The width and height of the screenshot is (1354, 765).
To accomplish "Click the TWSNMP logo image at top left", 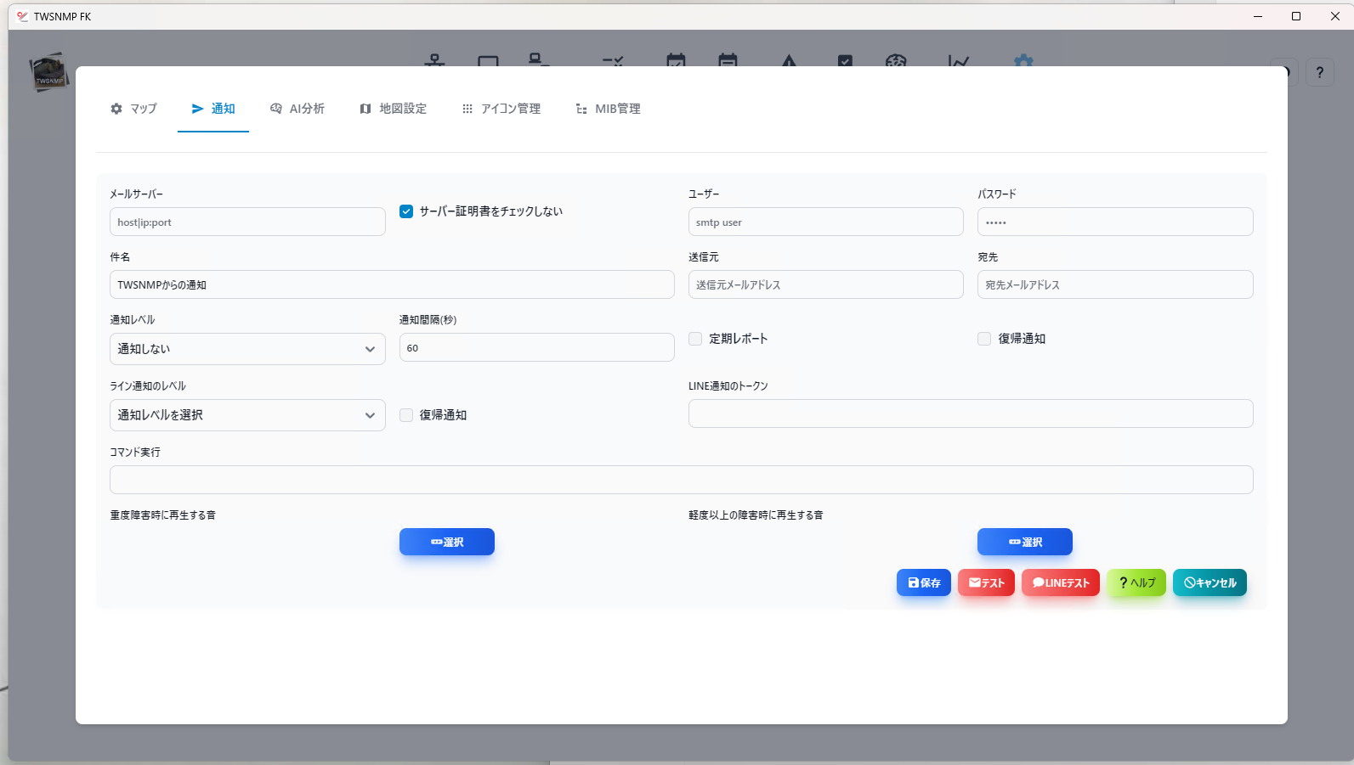I will 49,73.
